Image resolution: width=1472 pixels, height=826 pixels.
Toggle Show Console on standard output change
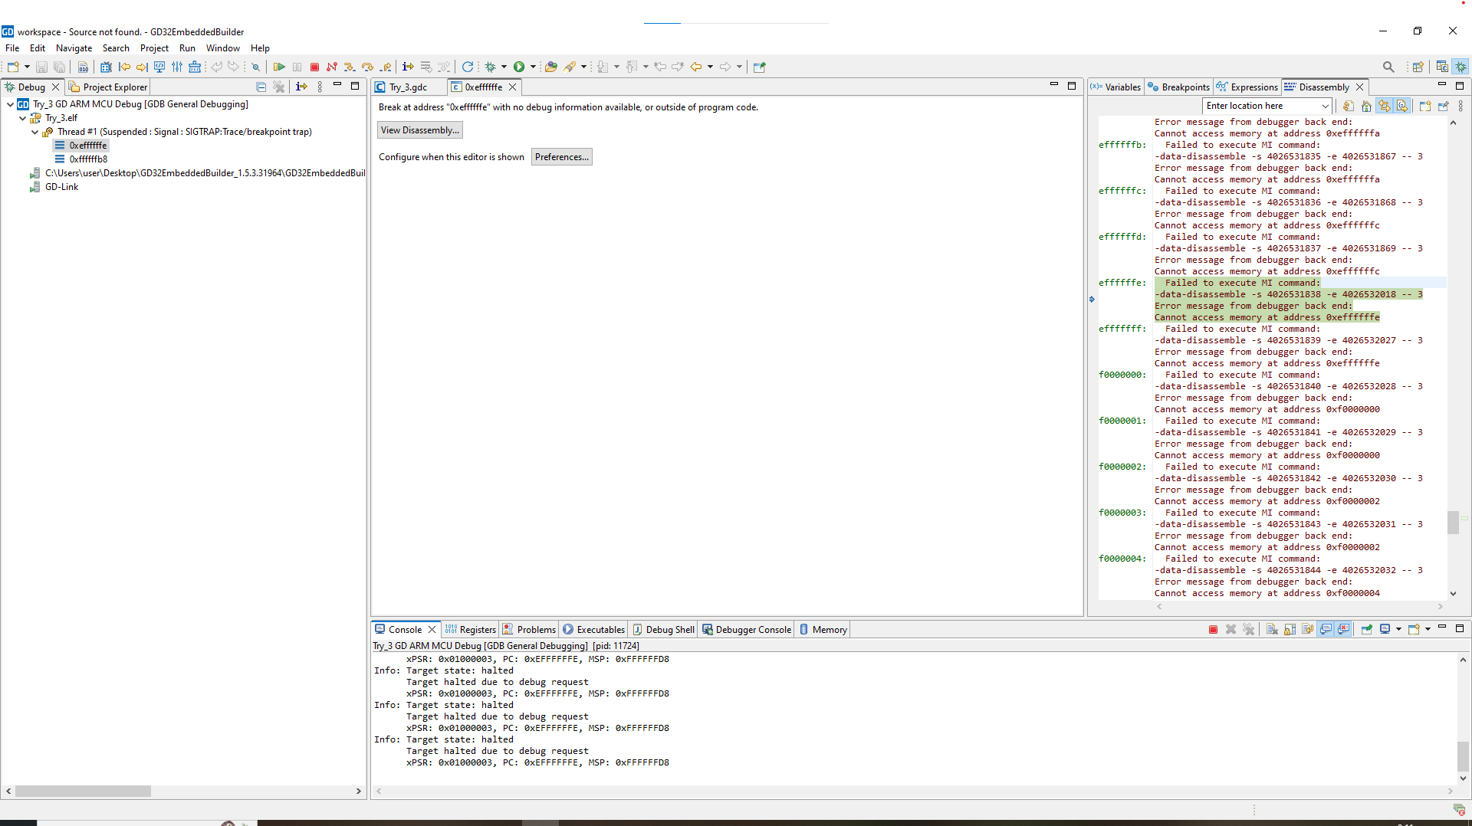click(1326, 630)
